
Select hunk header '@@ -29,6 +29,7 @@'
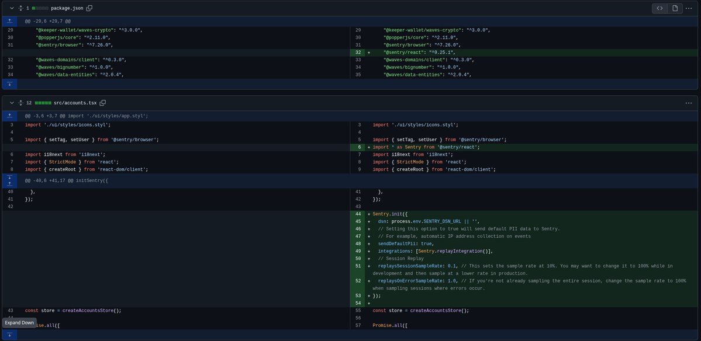click(48, 21)
